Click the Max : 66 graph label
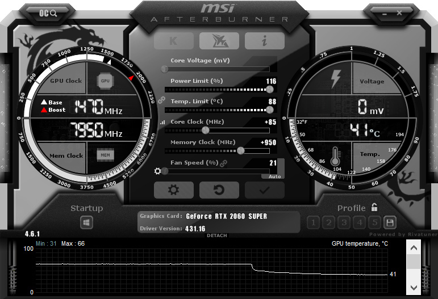438x299 pixels. (x=73, y=243)
